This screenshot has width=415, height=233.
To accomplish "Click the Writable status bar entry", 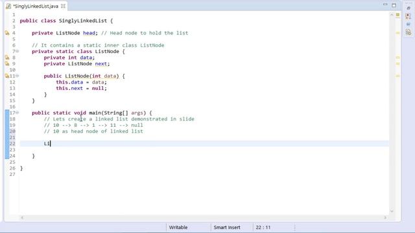I will point(178,227).
